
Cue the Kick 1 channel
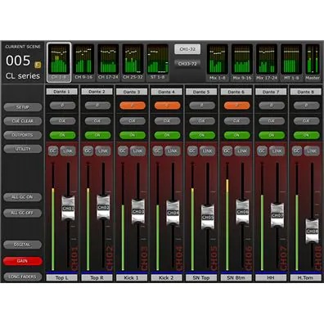[133, 121]
